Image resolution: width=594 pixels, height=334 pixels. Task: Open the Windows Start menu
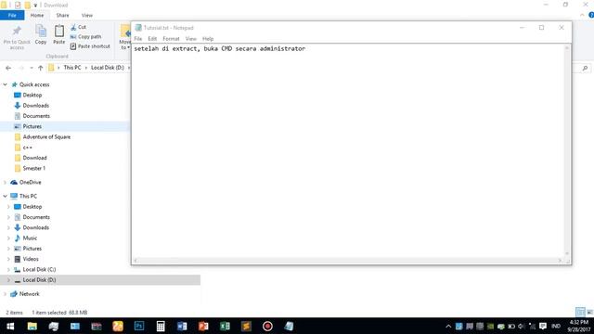point(10,326)
